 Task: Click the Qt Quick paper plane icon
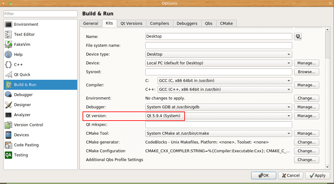pos(8,74)
